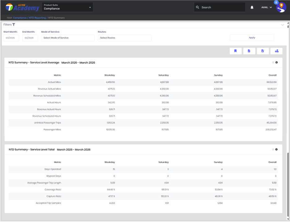This screenshot has height=222, width=290.
Task: Export the report to Excel
Action: (x=263, y=51)
